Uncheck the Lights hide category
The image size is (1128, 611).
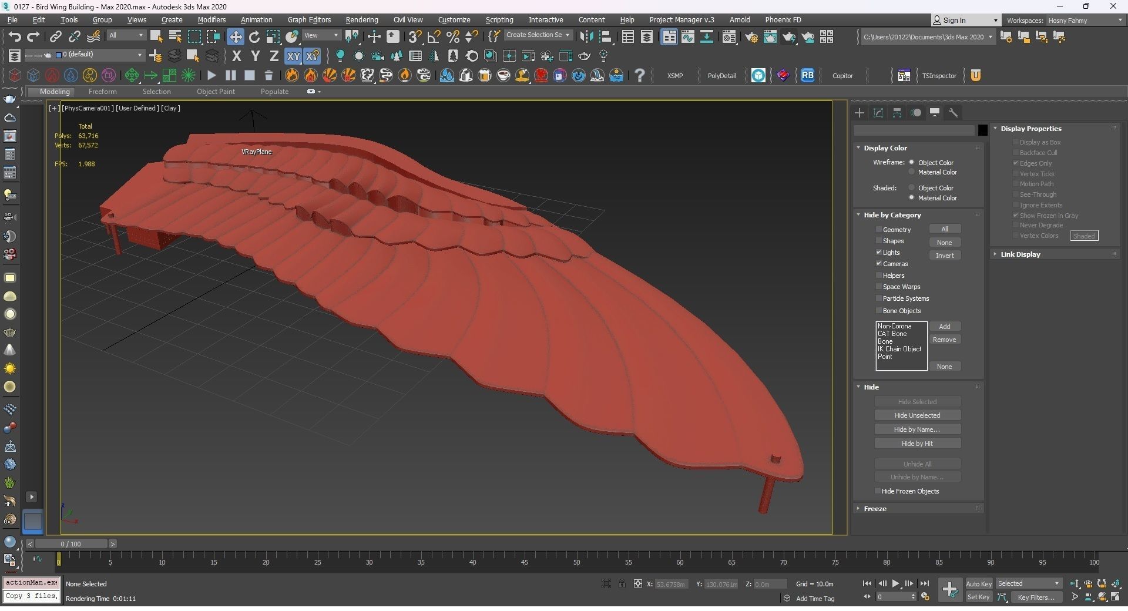(x=879, y=253)
